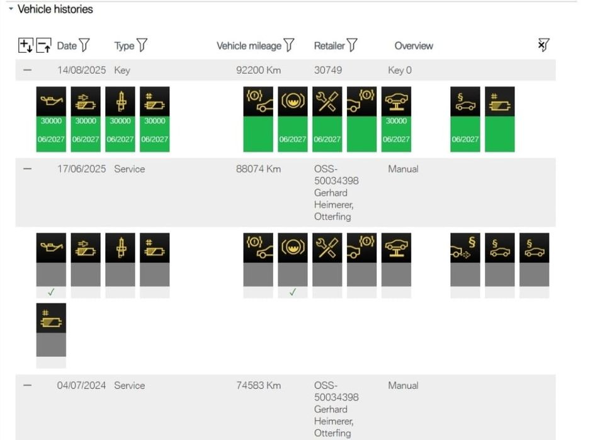Toggle box under 17/06/2025 emission inspection
The height and width of the screenshot is (440, 607).
(x=465, y=292)
